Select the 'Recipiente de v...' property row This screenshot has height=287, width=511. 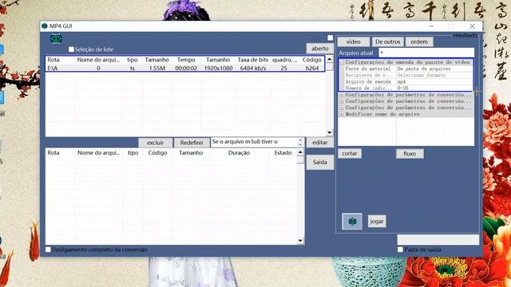368,75
